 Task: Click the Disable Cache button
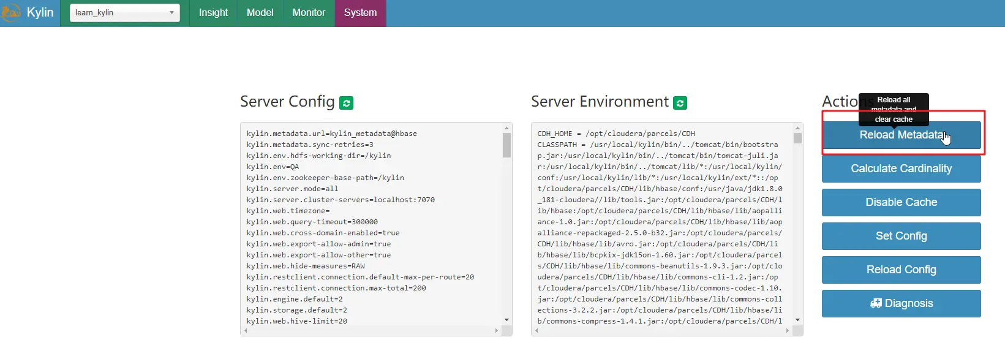[901, 202]
